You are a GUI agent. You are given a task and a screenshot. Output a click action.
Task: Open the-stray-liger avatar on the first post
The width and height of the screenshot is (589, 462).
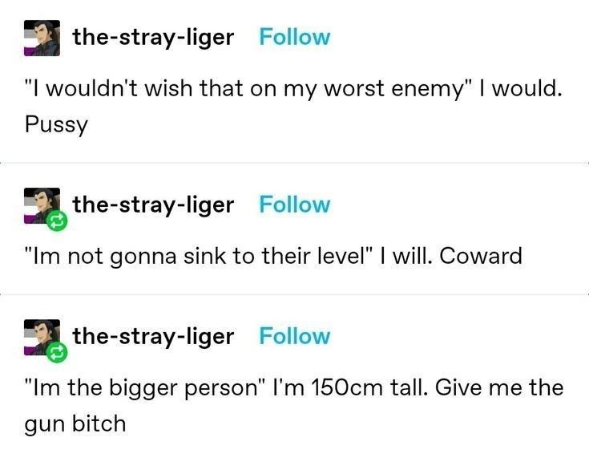(42, 38)
